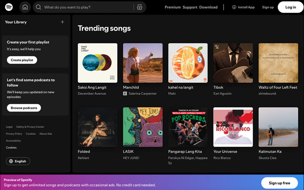Screen dimensions: 304x190
Task: Open Kalimutan Ka album cover
Action: click(278, 127)
